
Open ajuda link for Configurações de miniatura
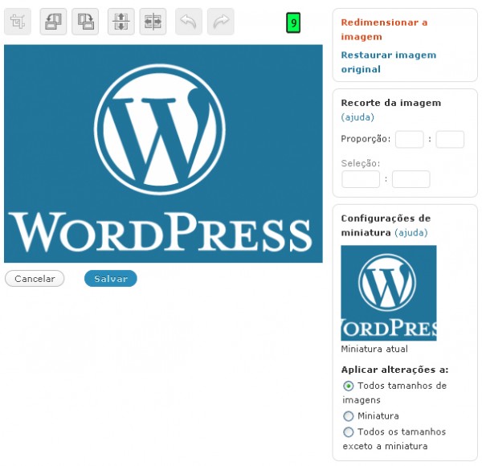click(x=411, y=233)
